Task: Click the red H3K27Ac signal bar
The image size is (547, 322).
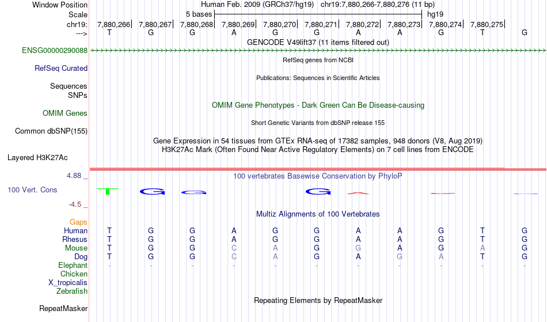Action: click(318, 169)
